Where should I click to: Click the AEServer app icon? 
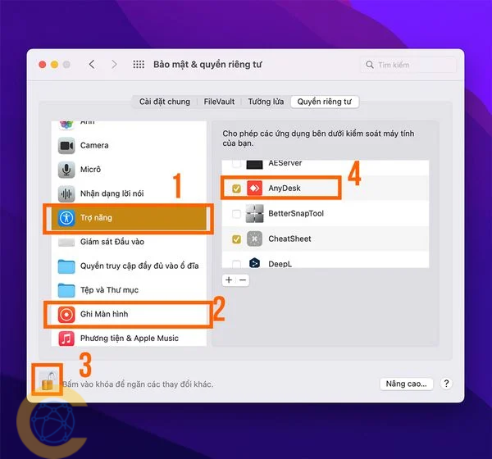[254, 165]
